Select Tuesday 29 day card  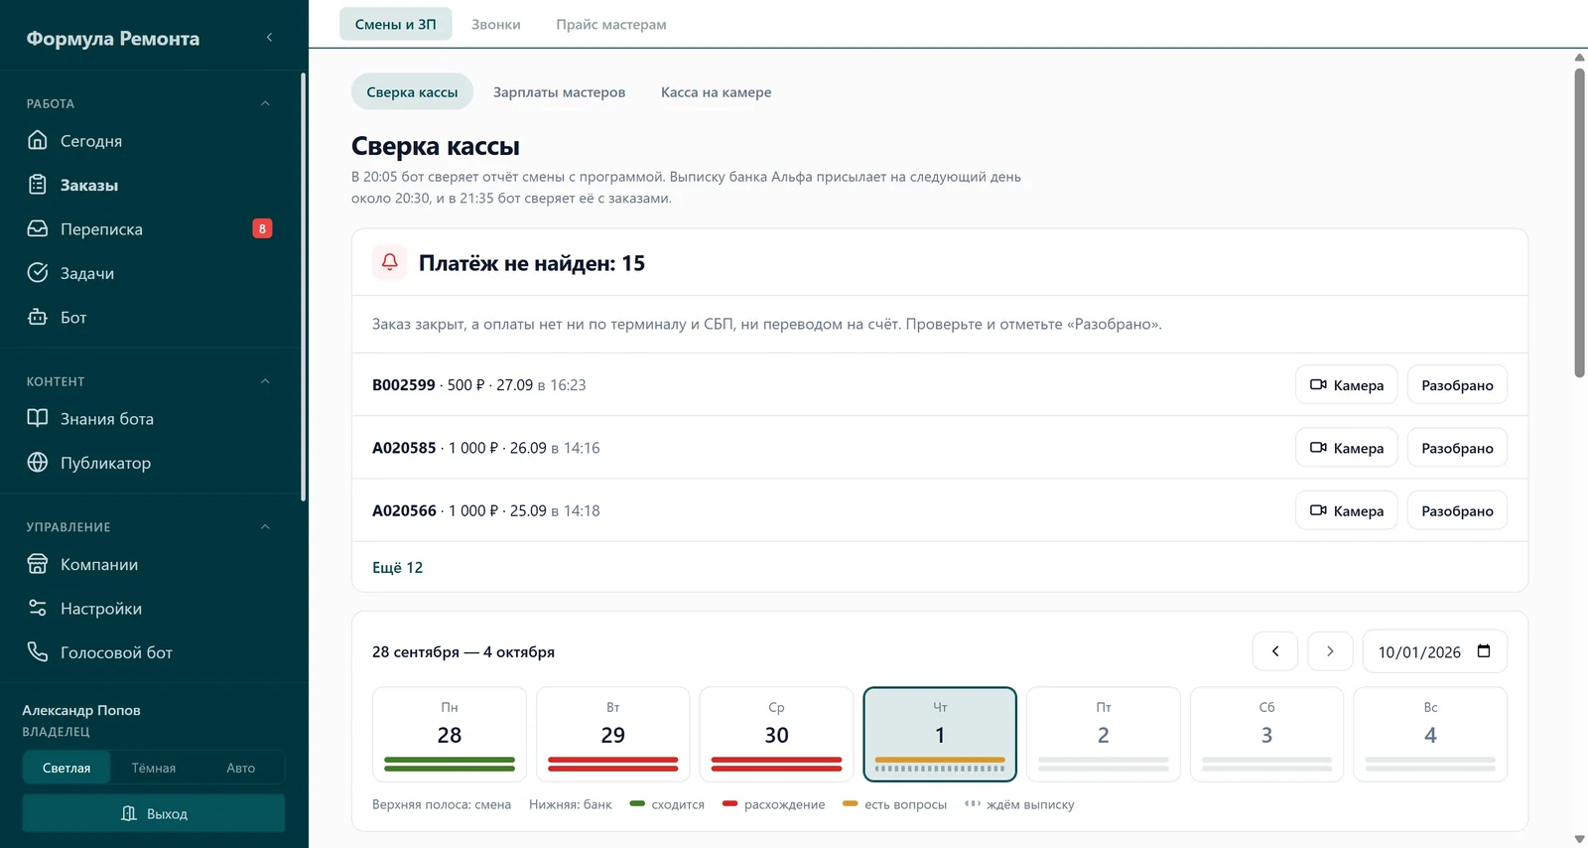[x=612, y=734]
